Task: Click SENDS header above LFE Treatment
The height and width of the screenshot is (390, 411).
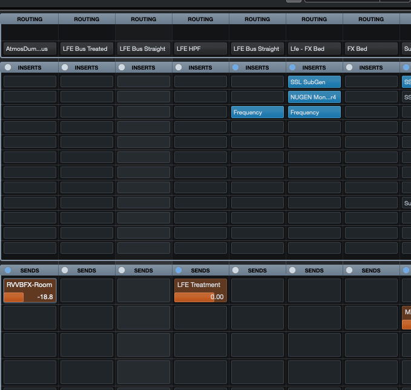Action: (x=200, y=271)
